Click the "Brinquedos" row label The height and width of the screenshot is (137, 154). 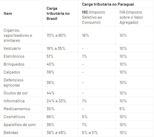14,64
